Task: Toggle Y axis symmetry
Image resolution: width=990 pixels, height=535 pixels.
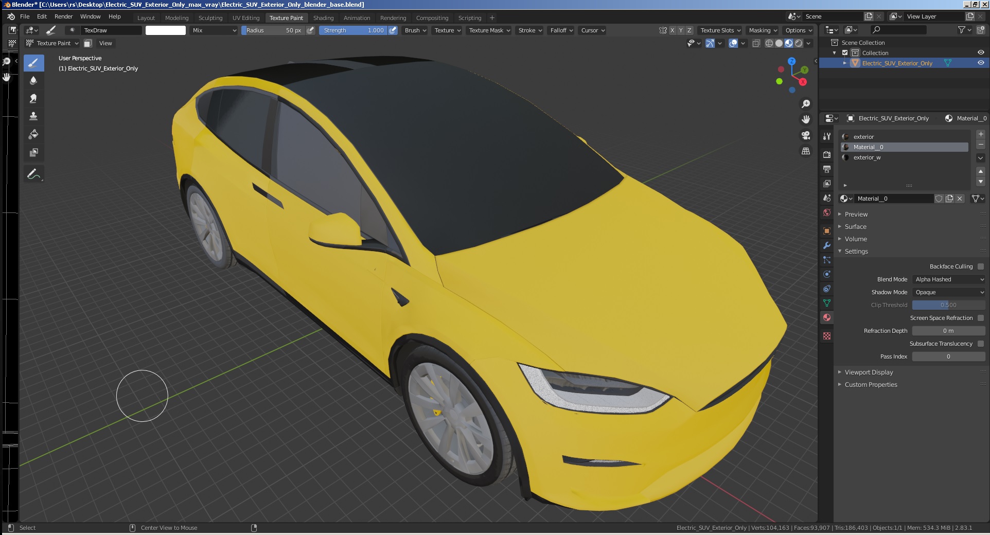Action: [x=681, y=30]
